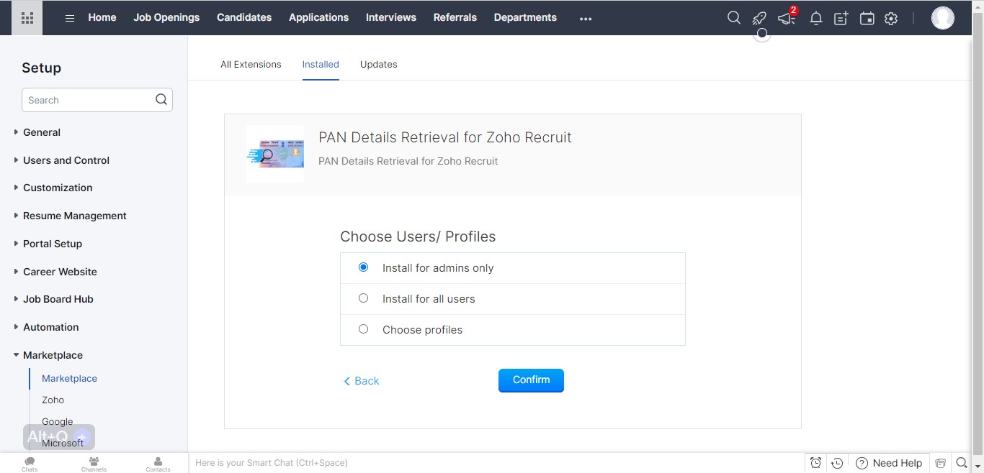The image size is (984, 473).
Task: Collapse the Marketplace section
Action: tap(53, 355)
